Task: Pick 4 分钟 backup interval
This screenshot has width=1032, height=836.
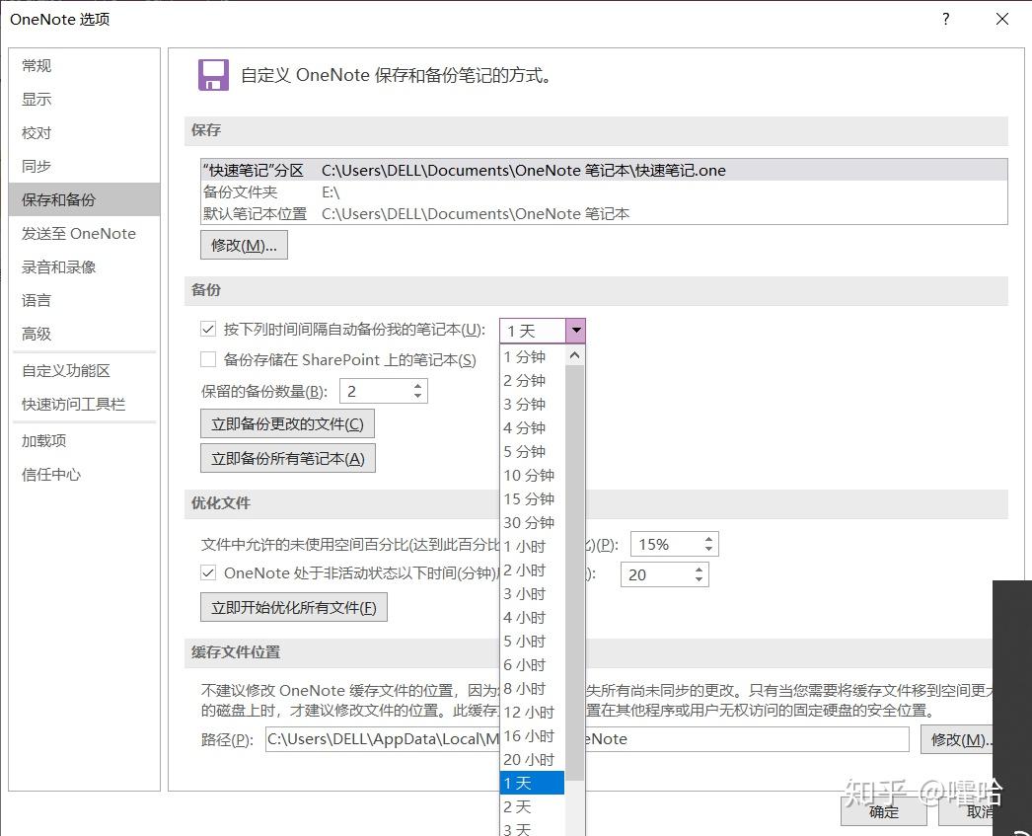Action: pyautogui.click(x=533, y=428)
